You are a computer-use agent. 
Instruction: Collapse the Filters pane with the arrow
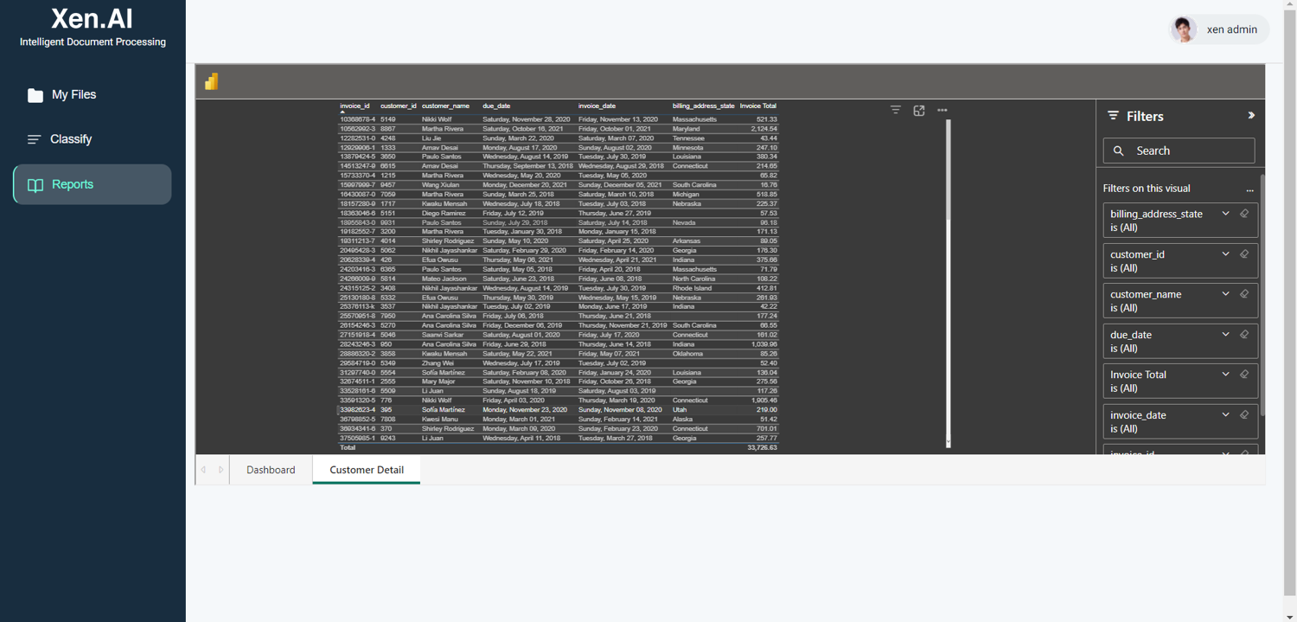(1250, 114)
